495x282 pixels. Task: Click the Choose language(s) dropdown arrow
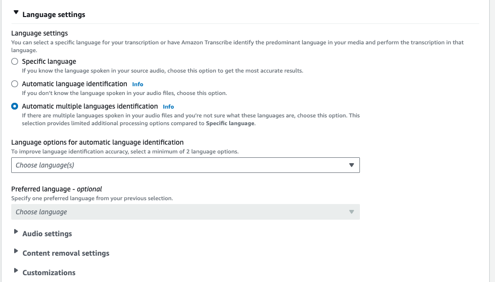tap(352, 165)
